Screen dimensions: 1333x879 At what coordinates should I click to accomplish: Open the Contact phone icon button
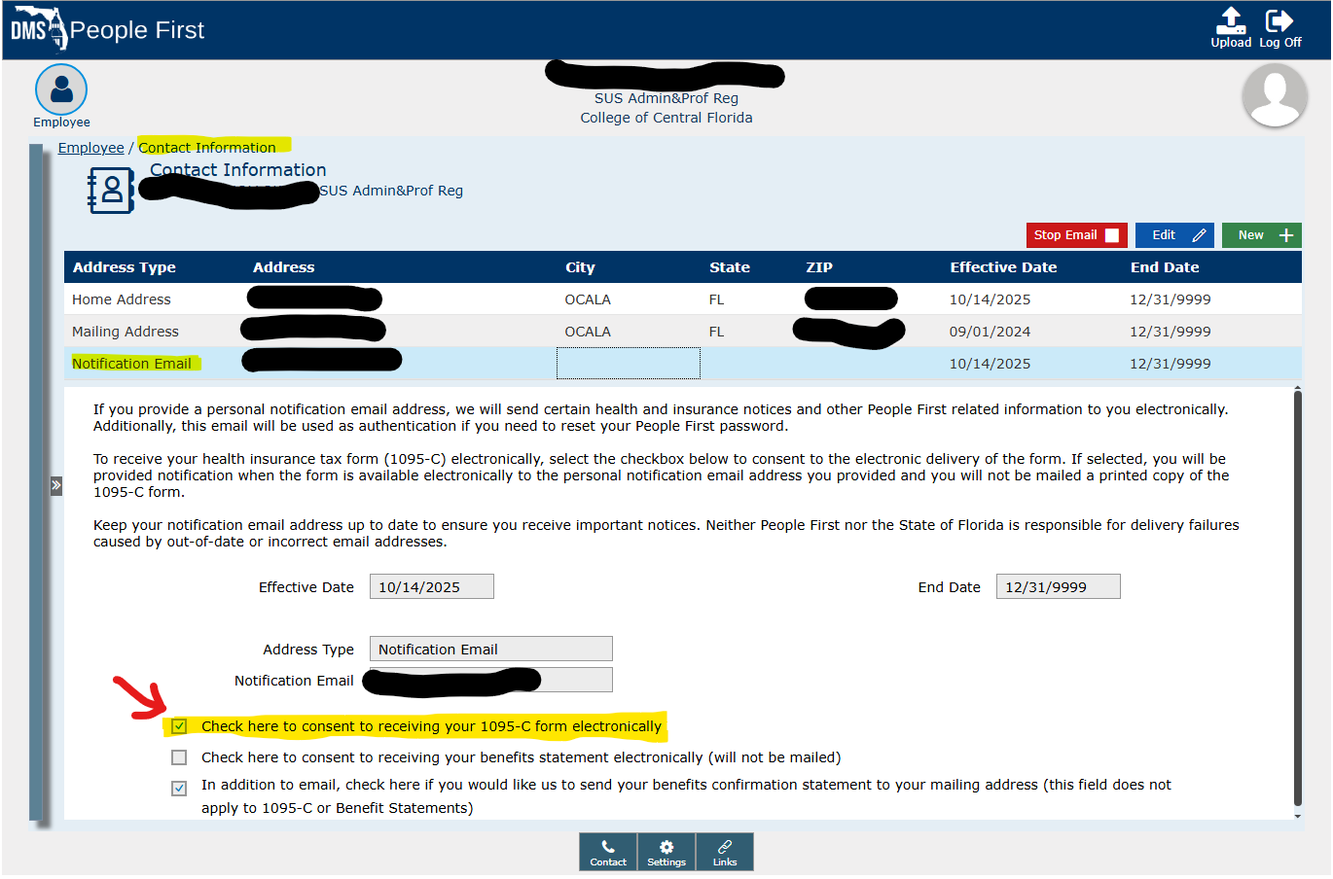[x=608, y=852]
